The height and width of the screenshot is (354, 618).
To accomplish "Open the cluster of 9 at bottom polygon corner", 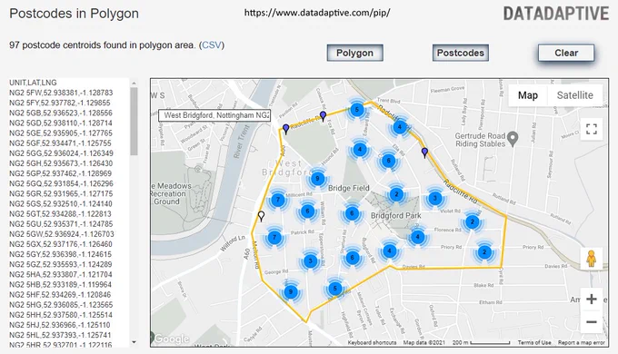I will tap(291, 291).
